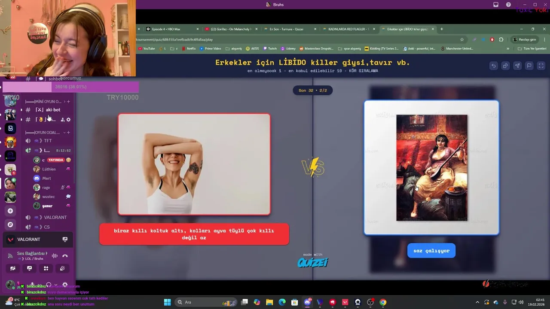
Task: Open File Explorer from taskbar
Action: (x=269, y=302)
